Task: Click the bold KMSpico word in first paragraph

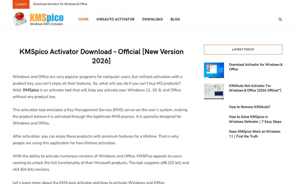Action: tap(31, 90)
